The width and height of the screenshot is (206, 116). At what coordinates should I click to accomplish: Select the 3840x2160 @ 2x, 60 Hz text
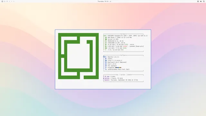coord(116,41)
